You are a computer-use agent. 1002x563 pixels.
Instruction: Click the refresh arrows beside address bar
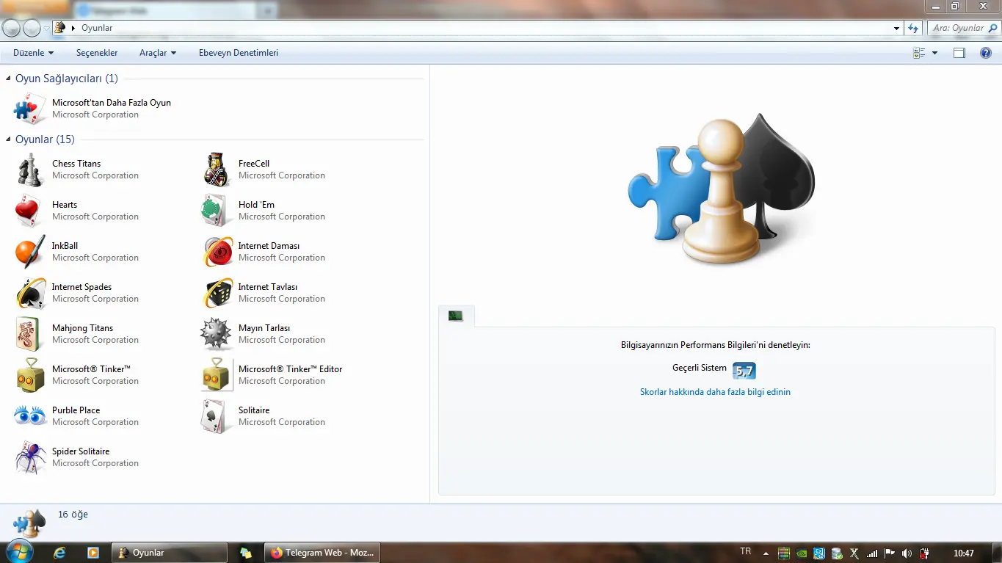point(913,28)
